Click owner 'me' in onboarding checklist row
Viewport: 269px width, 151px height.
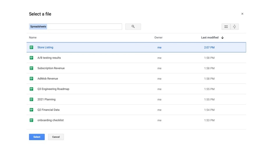(x=159, y=120)
